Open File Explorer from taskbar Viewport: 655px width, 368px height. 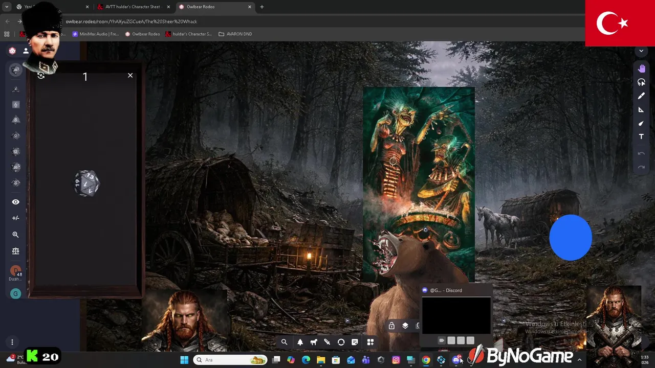tap(321, 360)
